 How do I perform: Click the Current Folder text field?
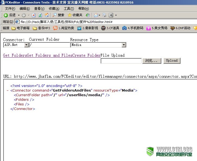coord(50,45)
